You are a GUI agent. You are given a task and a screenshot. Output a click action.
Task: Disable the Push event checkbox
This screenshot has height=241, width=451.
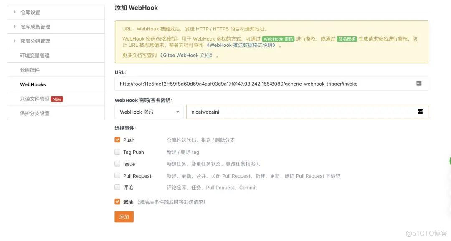(x=117, y=140)
